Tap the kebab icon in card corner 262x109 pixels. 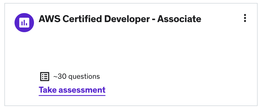point(245,18)
